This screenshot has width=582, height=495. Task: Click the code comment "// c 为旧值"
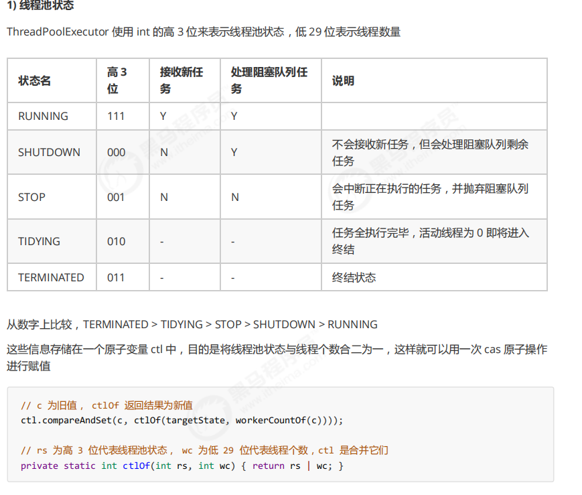point(106,405)
